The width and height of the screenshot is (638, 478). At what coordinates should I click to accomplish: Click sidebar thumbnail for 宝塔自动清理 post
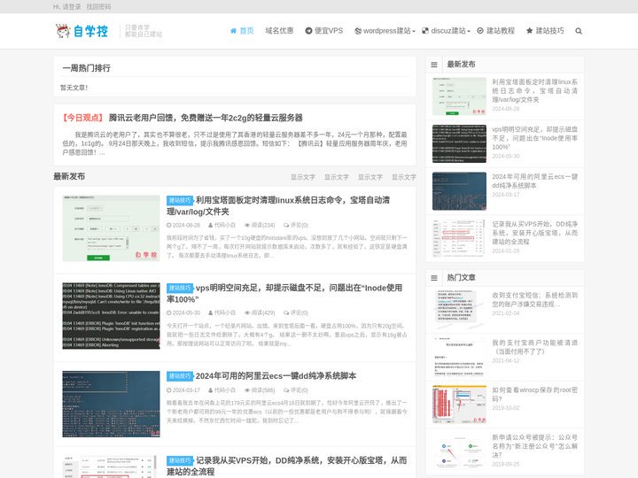[459, 96]
